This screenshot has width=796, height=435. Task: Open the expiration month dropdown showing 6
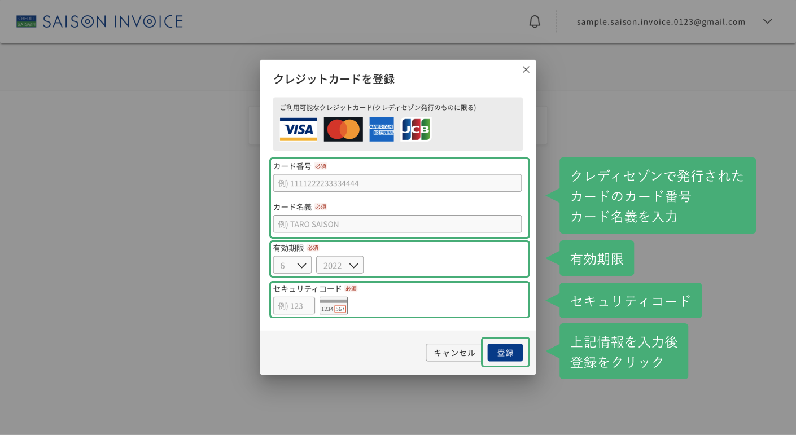coord(292,265)
